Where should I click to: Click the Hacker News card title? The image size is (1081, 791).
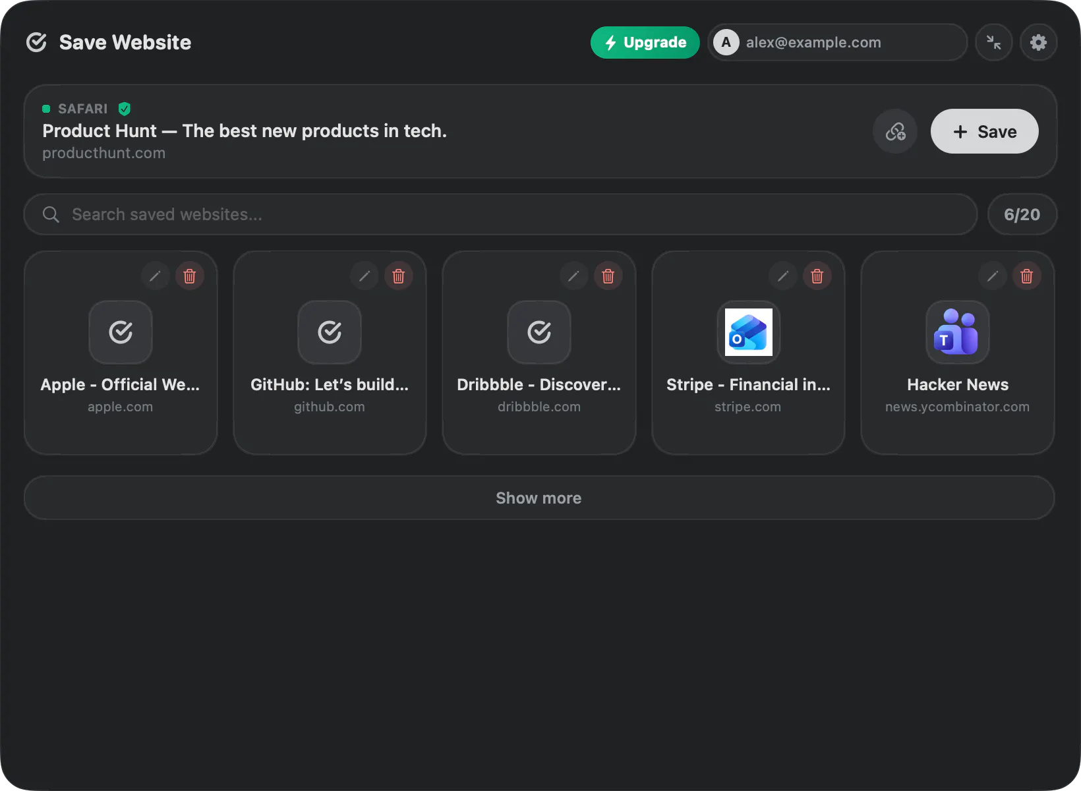click(958, 384)
